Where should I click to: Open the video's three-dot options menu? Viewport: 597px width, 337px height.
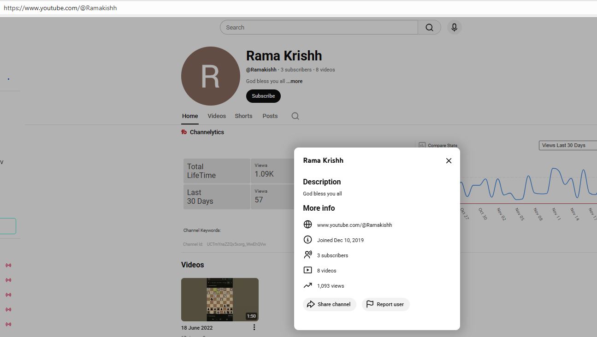(254, 327)
